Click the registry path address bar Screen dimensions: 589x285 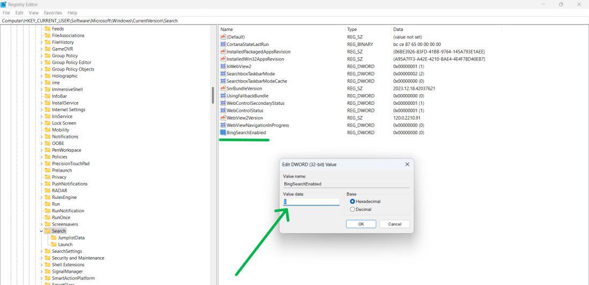point(294,21)
